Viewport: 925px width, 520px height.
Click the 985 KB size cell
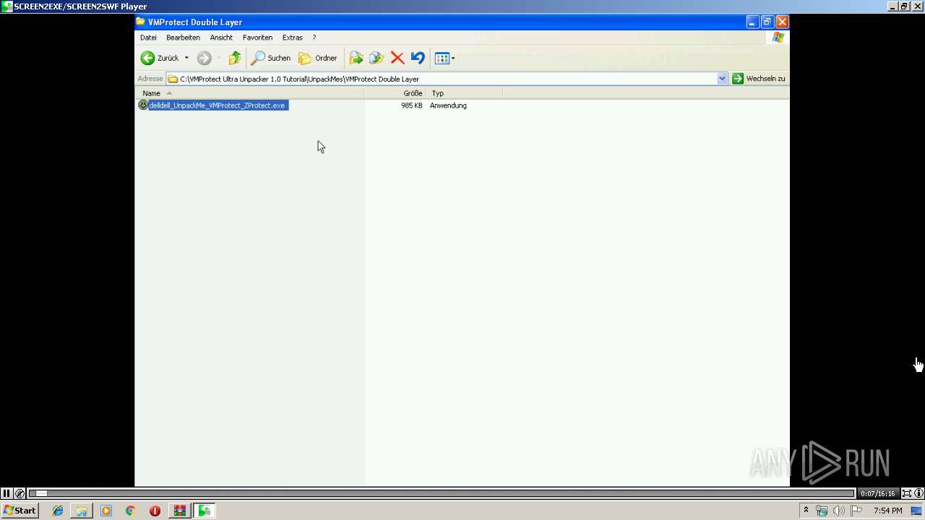411,105
